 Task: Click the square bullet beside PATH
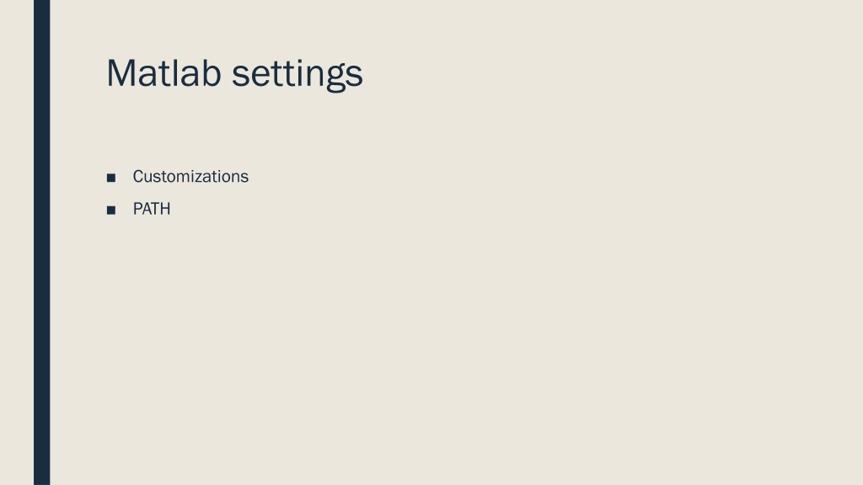(111, 210)
